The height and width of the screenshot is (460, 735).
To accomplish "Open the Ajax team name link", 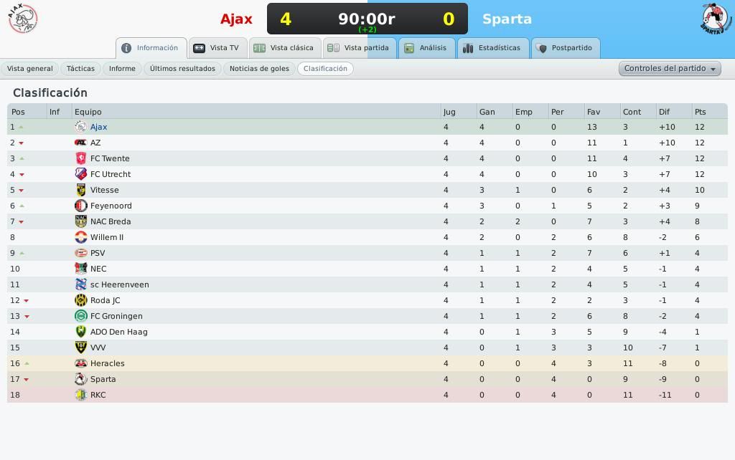I will click(x=98, y=127).
